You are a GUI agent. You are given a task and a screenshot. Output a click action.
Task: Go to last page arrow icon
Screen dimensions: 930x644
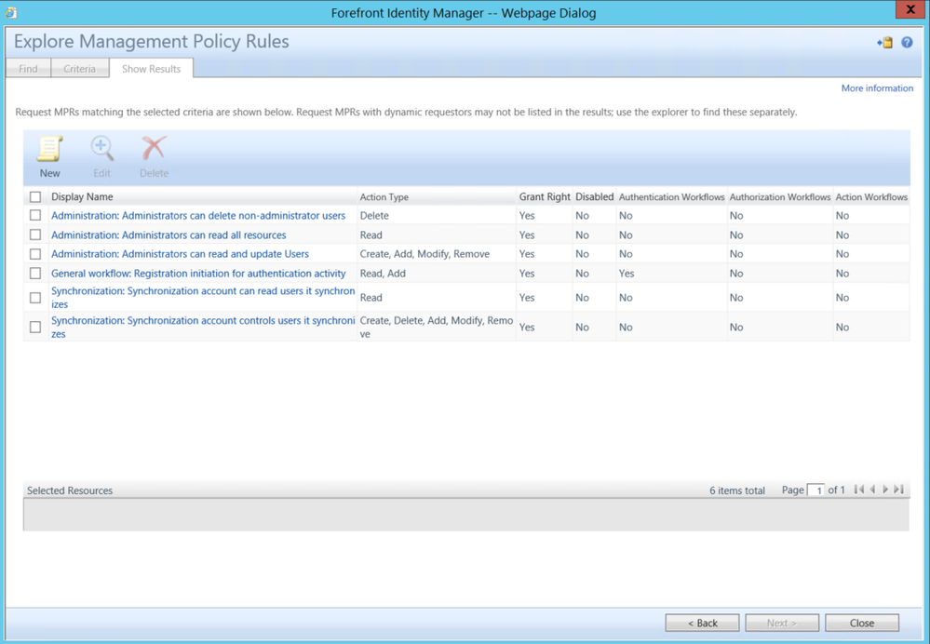[898, 490]
